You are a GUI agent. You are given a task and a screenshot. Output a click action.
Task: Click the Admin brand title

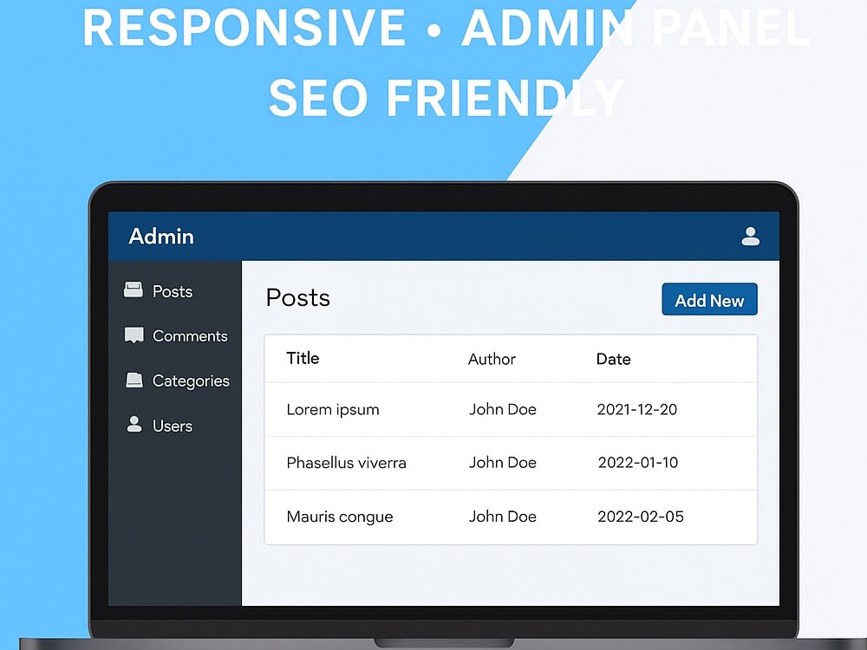click(x=161, y=237)
